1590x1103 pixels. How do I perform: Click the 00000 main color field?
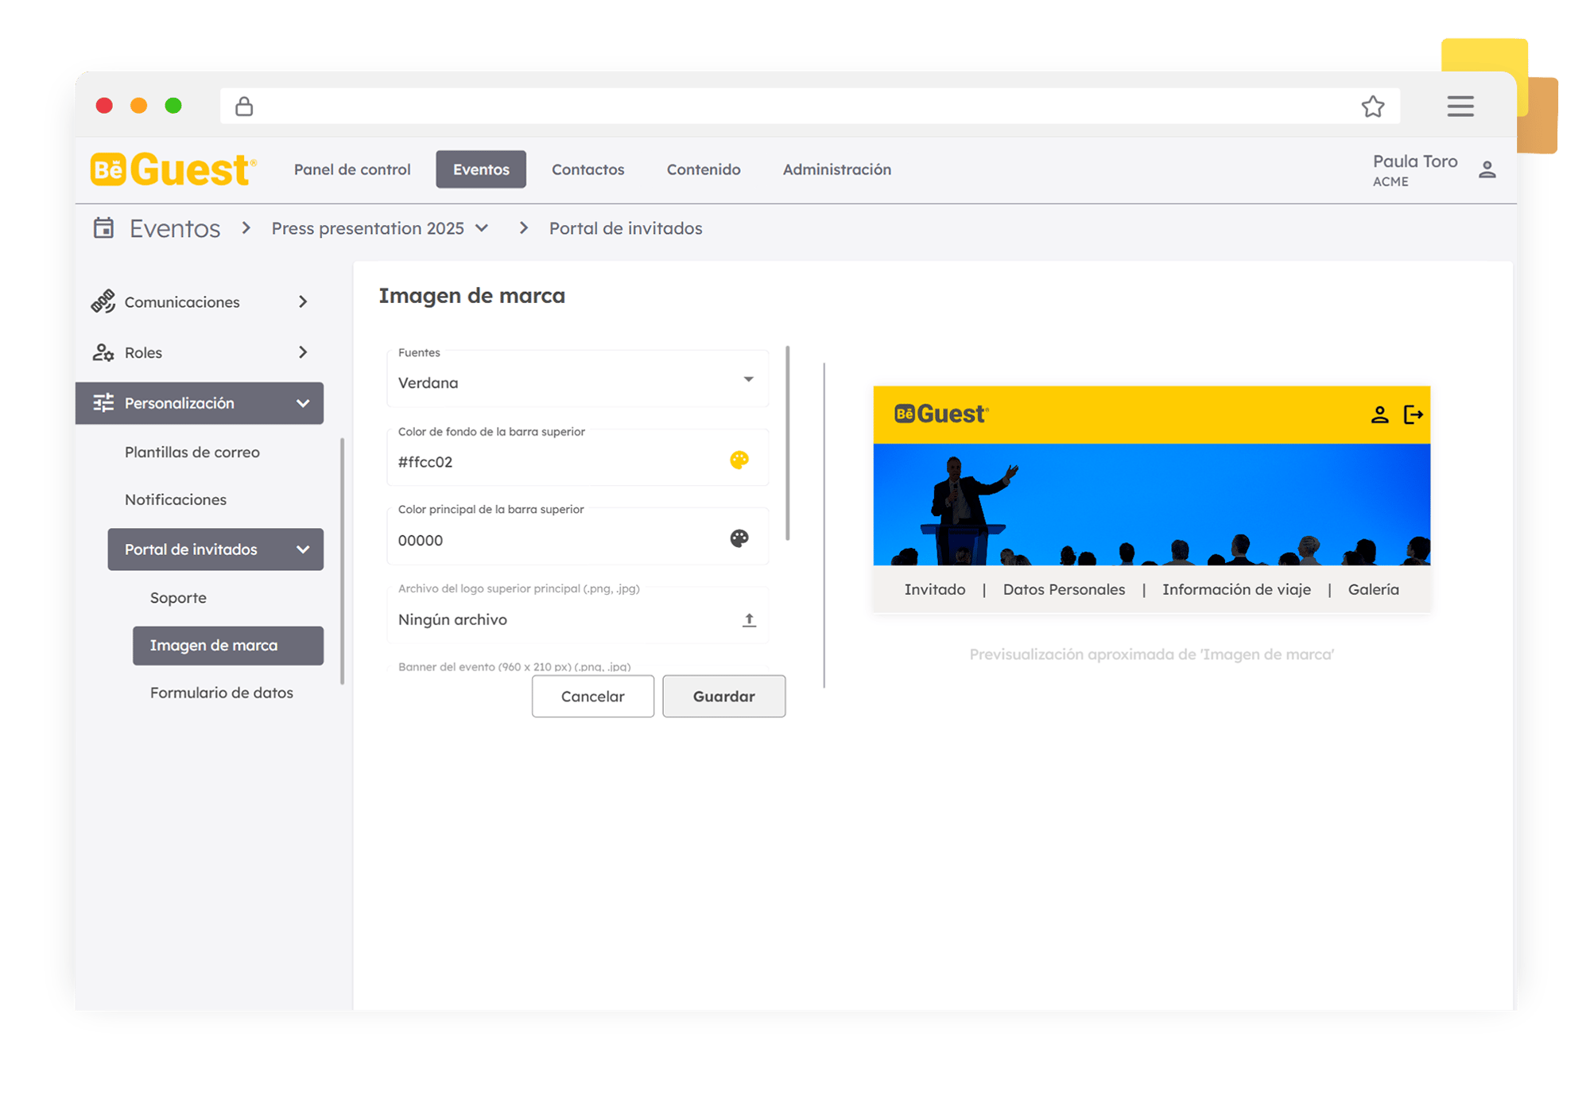[x=578, y=536]
